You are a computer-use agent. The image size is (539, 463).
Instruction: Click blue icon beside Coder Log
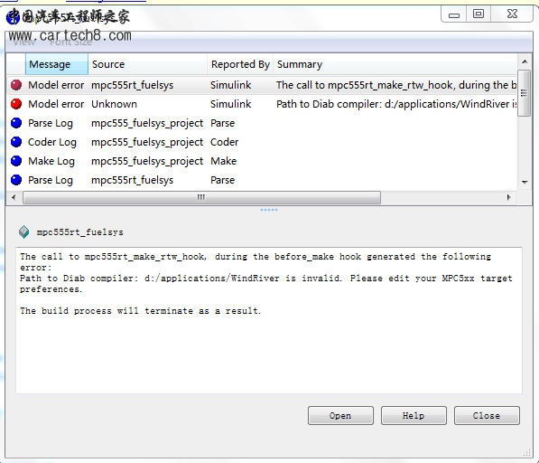tap(16, 142)
